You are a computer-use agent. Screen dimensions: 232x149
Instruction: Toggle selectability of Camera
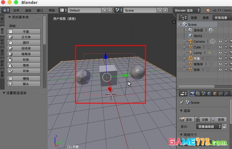click(x=226, y=41)
